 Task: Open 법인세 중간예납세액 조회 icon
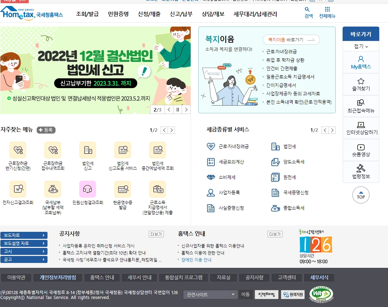coord(158,150)
